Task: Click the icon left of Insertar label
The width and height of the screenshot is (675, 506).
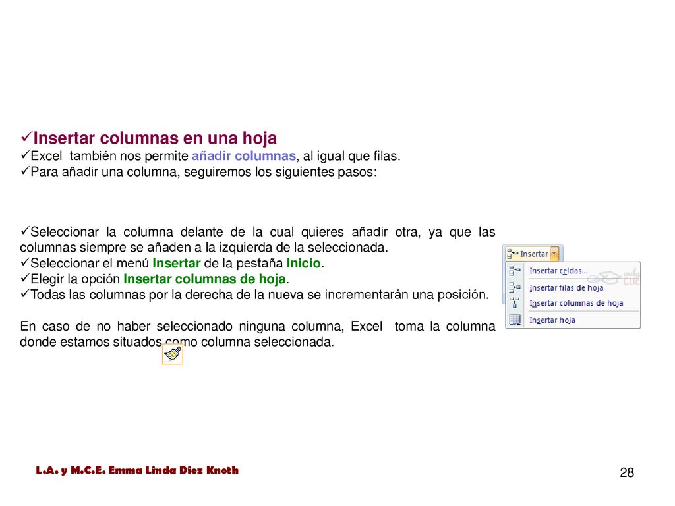Action: [512, 254]
